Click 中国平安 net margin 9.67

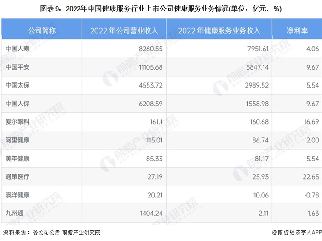click(312, 67)
